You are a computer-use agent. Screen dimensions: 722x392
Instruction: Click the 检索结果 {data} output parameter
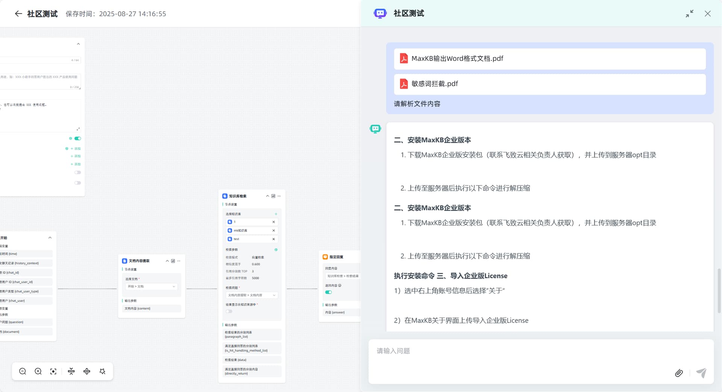(x=252, y=360)
